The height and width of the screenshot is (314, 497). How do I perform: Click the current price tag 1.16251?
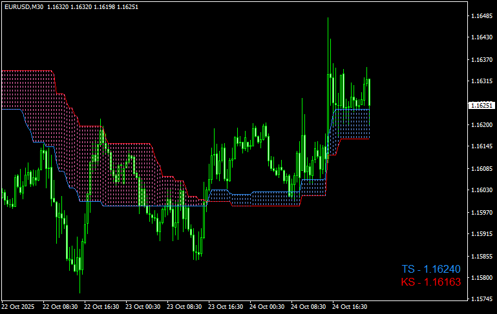[x=481, y=104]
